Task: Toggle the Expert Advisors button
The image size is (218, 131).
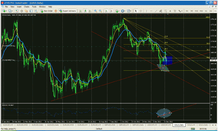Action: 67,11
